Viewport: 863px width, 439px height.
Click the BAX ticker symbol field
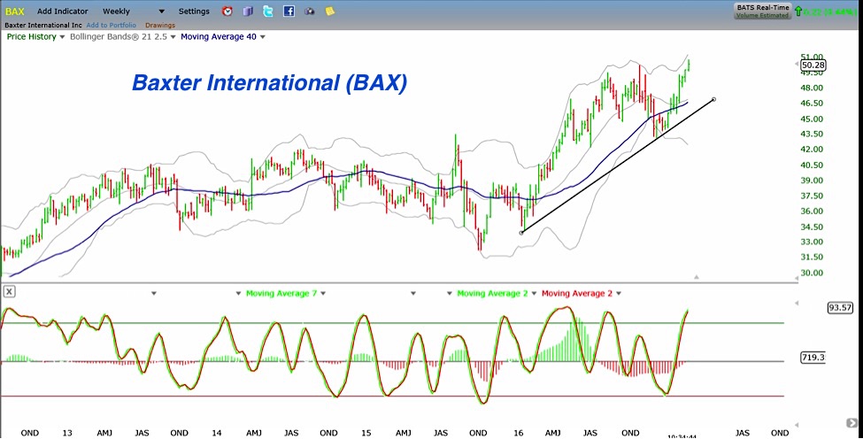click(x=15, y=11)
